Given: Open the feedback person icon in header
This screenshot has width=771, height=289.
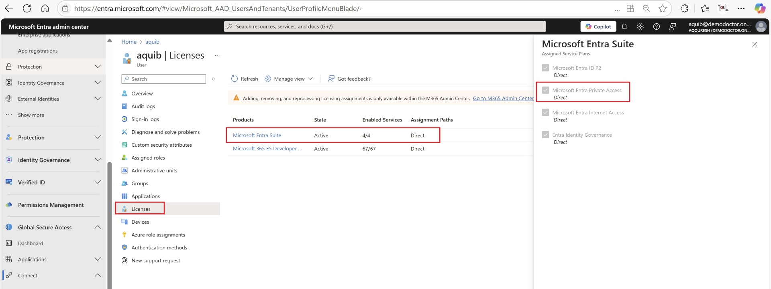Looking at the screenshot, I should [x=673, y=26].
